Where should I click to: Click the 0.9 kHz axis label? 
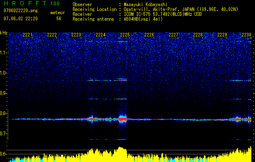[x=4, y=93]
